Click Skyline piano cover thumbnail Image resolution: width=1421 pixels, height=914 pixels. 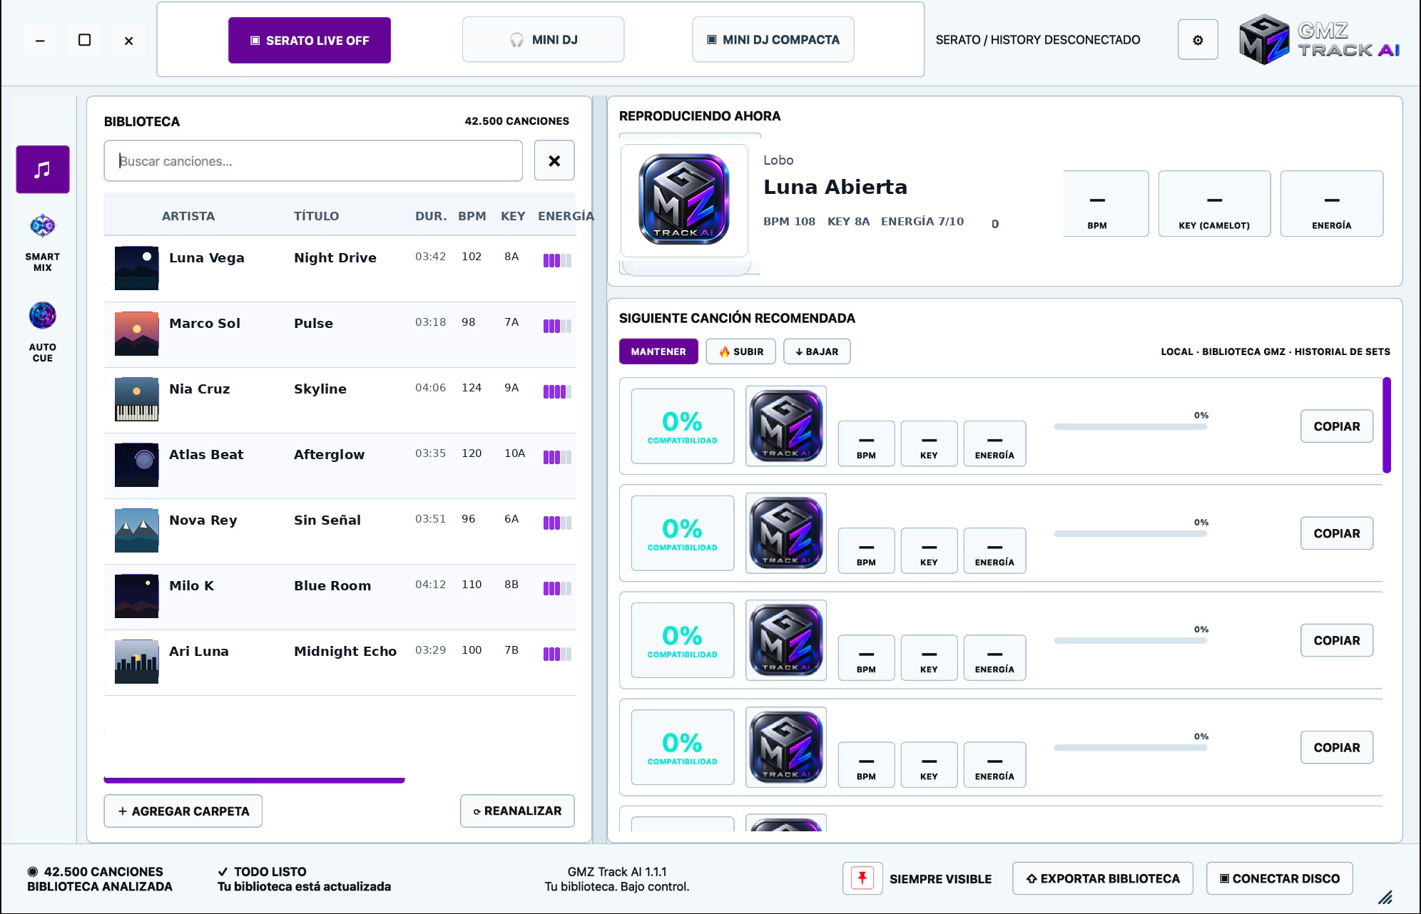(x=136, y=399)
